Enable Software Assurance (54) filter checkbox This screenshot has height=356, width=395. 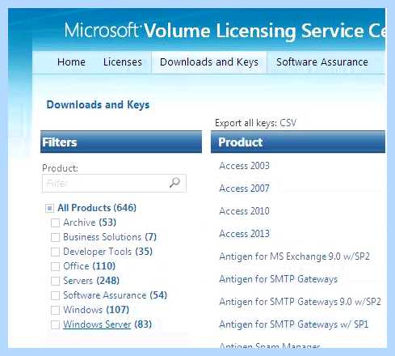(x=55, y=295)
